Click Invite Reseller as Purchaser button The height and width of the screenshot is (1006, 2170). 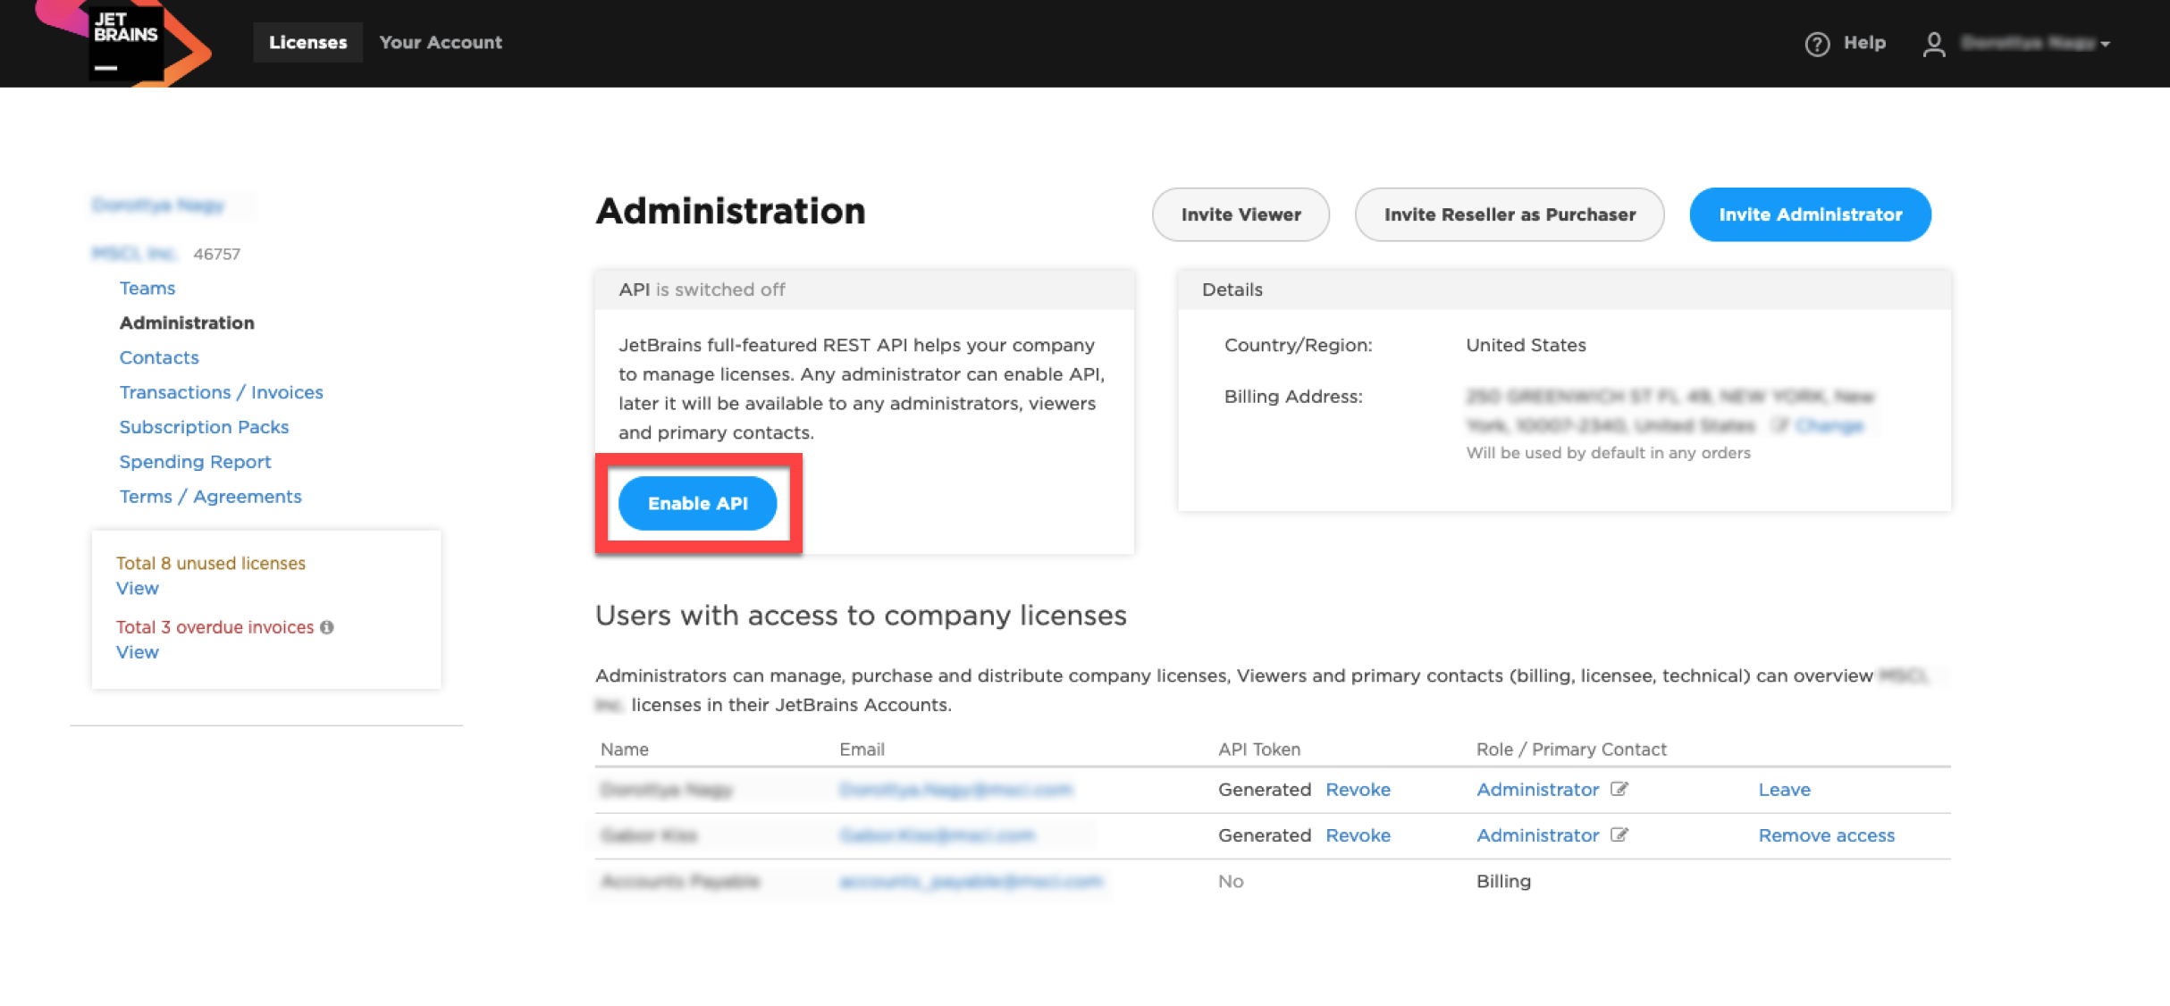pyautogui.click(x=1510, y=214)
